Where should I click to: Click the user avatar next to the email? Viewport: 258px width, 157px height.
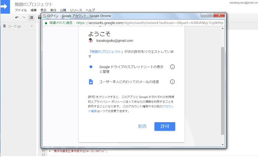click(90, 40)
